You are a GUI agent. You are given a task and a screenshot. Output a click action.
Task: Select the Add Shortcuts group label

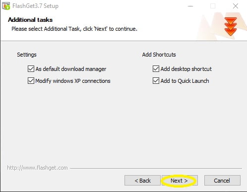pos(159,55)
